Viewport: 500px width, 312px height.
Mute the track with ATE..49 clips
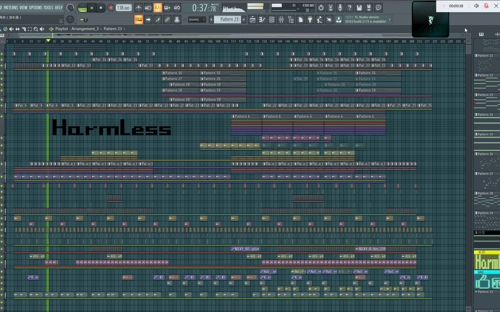(2, 257)
